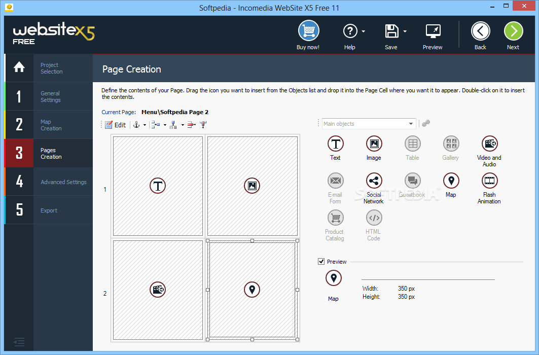
Task: Select the Video cell in row 2
Action: [x=158, y=290]
